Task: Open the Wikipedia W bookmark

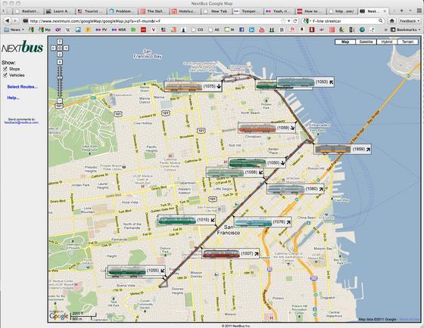Action: coord(68,29)
